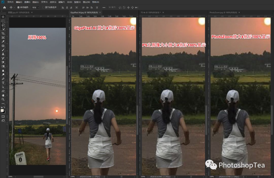
Task: Select the Eyedropper tool
Action: tap(3, 42)
